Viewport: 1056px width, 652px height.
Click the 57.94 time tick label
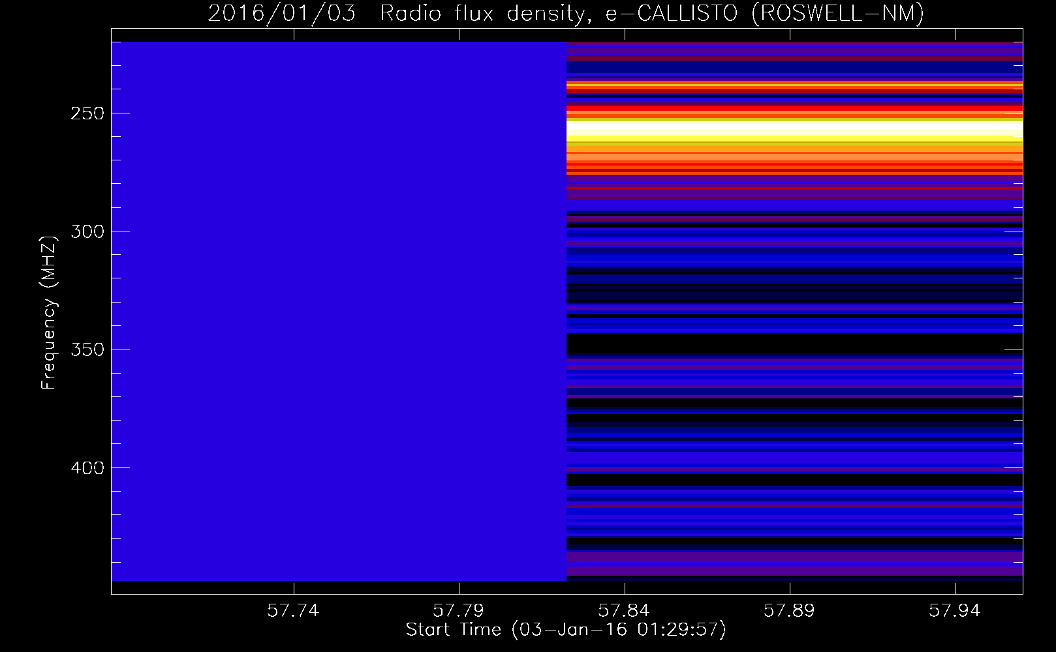point(955,610)
